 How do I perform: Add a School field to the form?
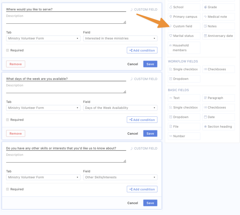184,7
